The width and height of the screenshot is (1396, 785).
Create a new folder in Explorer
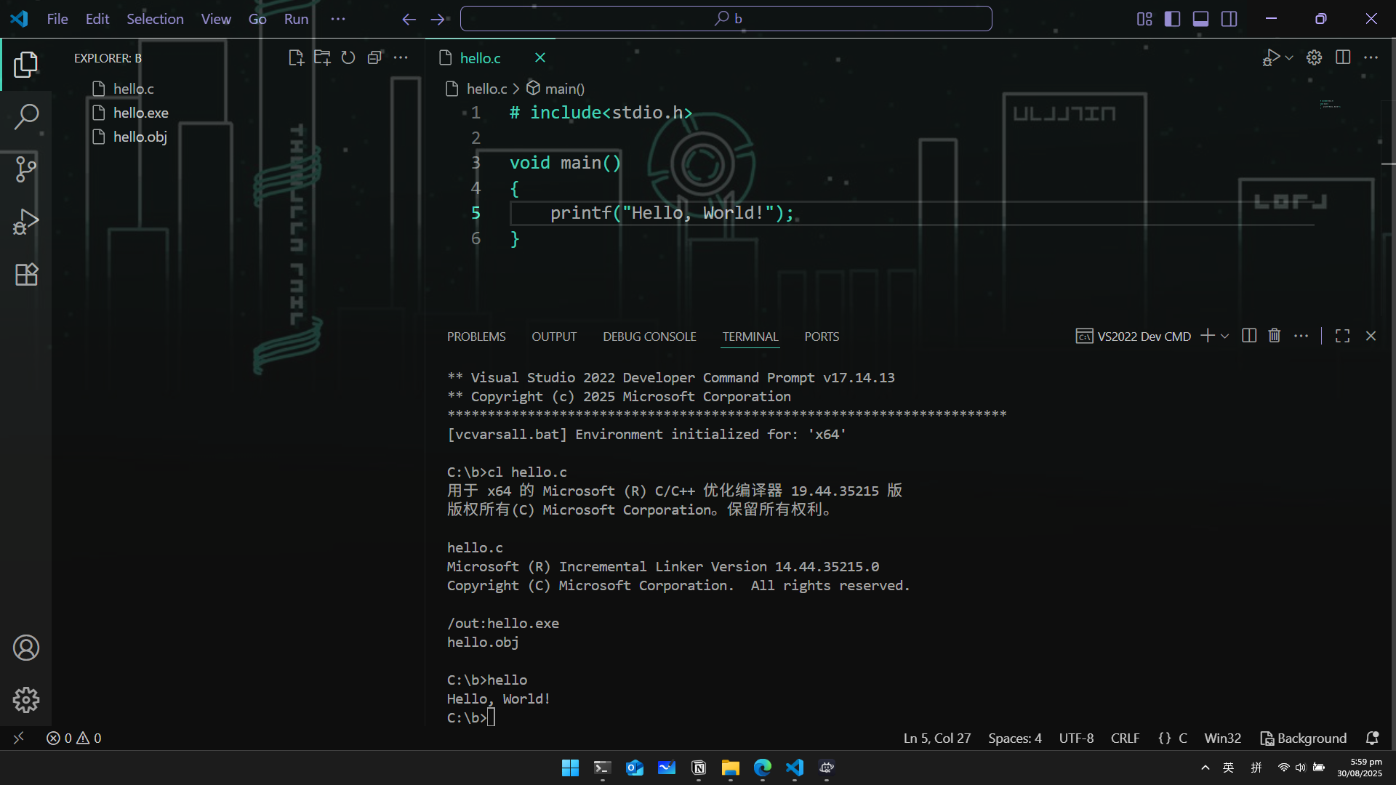[322, 58]
